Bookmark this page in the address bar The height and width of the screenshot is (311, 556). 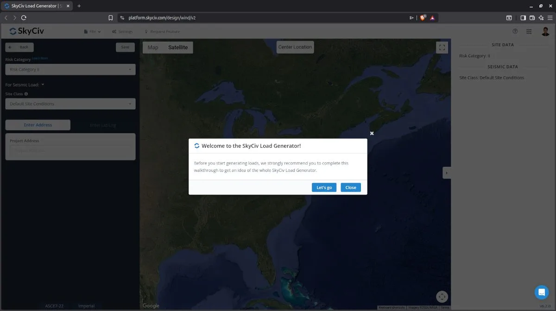coord(110,18)
